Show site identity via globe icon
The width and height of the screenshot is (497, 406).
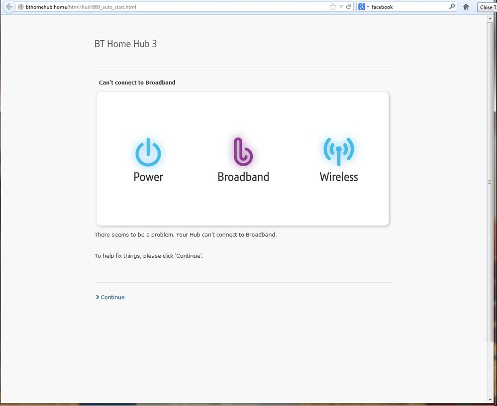point(20,6)
